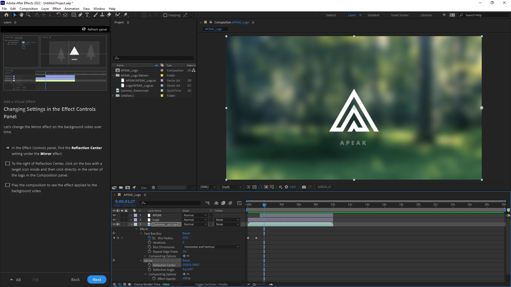Enable the Snapping checkbox
This screenshot has height=287, width=511.
(165, 15)
